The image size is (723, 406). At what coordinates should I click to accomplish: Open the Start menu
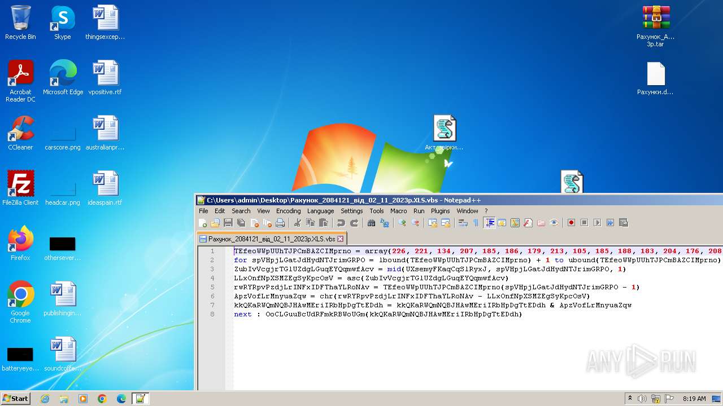pyautogui.click(x=15, y=398)
